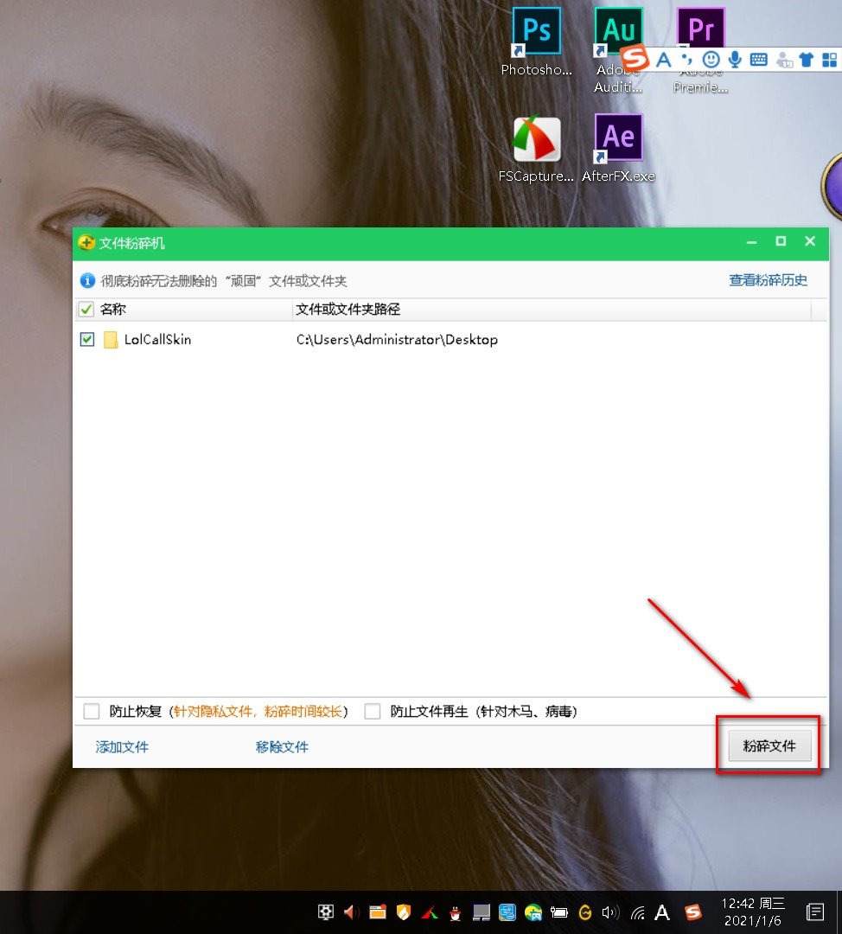Enable the 防止恢复 checkbox
The image size is (842, 934).
92,711
